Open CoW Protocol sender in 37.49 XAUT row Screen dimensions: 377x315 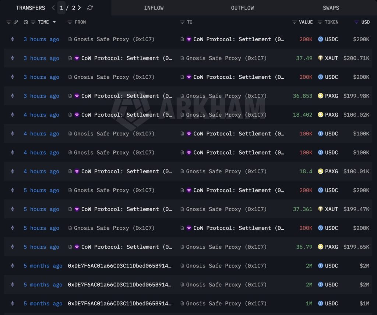click(x=127, y=58)
